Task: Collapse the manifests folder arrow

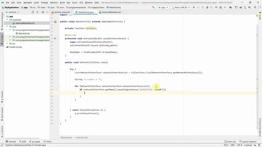Action: pyautogui.click(x=7, y=20)
